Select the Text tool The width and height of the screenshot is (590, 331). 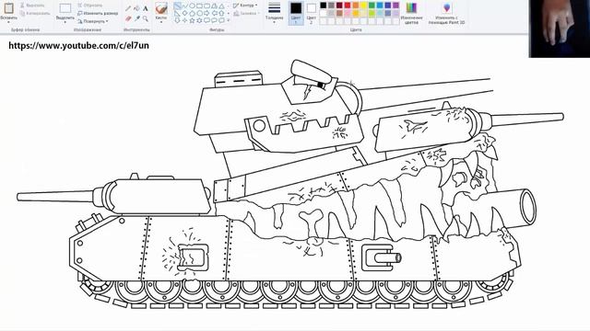pos(146,8)
